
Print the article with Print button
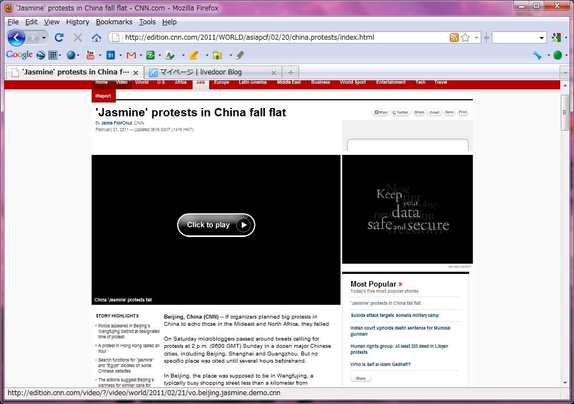pos(463,112)
